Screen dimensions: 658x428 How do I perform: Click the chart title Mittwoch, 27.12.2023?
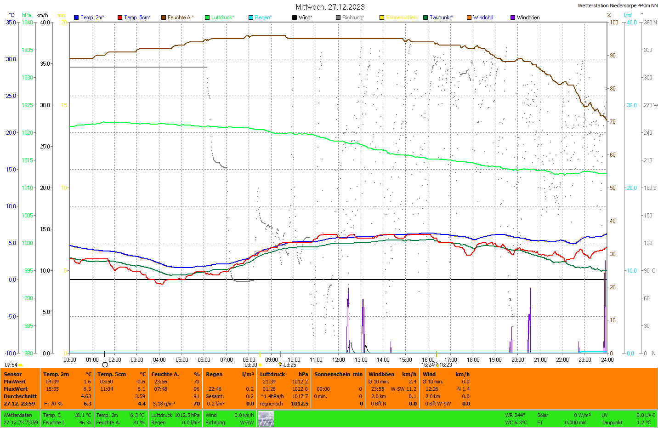[x=330, y=7]
